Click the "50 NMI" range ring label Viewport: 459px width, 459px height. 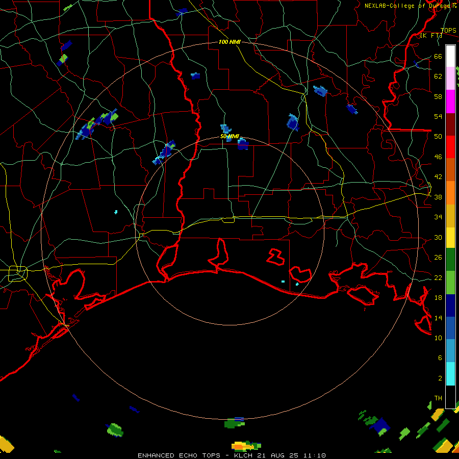click(x=229, y=136)
